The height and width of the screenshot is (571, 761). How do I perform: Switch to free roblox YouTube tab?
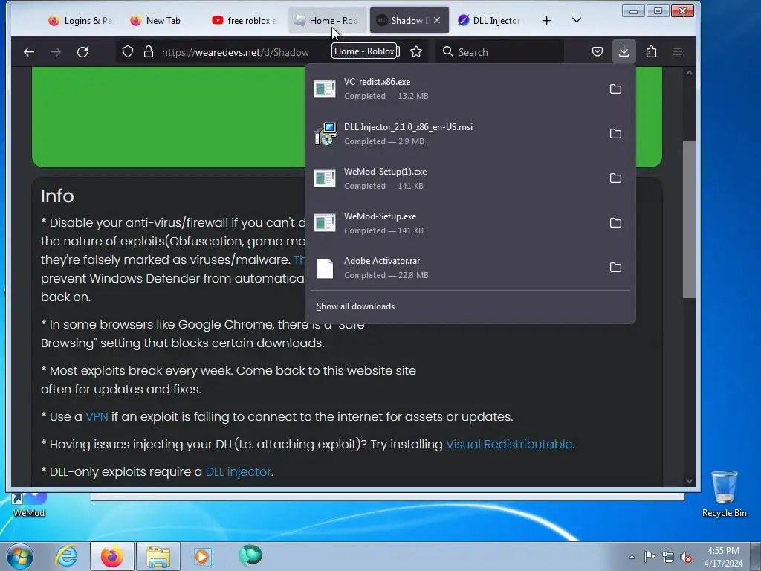245,20
